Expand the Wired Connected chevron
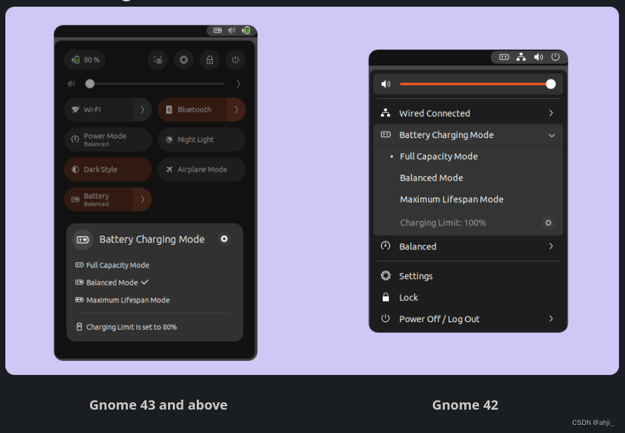 551,113
